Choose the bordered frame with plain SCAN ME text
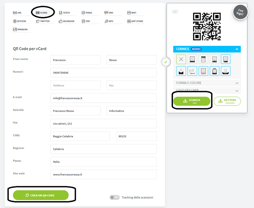Screen dimensions: 254x208 tap(203, 71)
